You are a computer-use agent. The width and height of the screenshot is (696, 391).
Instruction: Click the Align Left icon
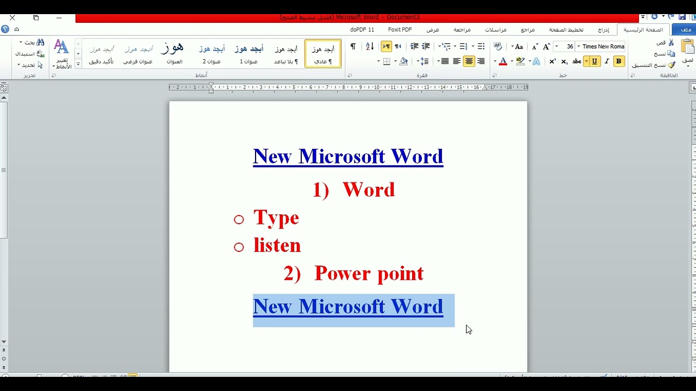(x=457, y=61)
